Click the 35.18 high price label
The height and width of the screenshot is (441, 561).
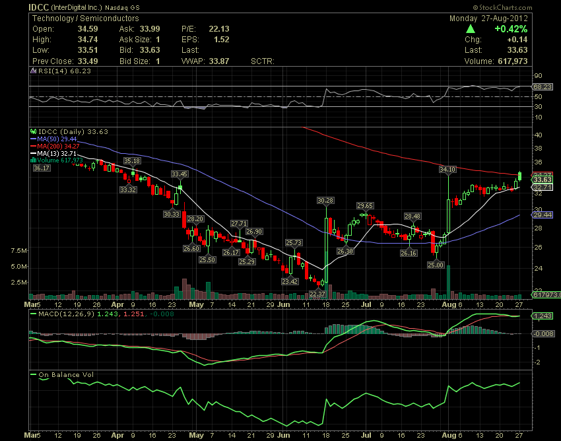[132, 160]
